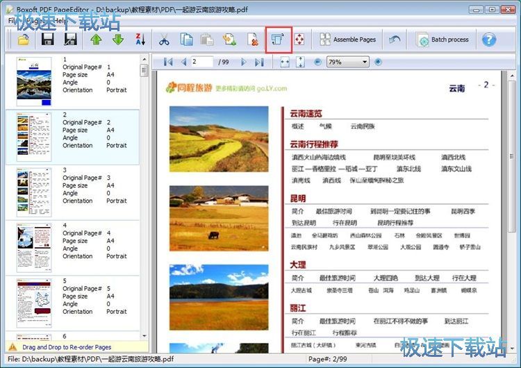Image resolution: width=521 pixels, height=368 pixels.
Task: Open the File menu
Action: (13, 21)
